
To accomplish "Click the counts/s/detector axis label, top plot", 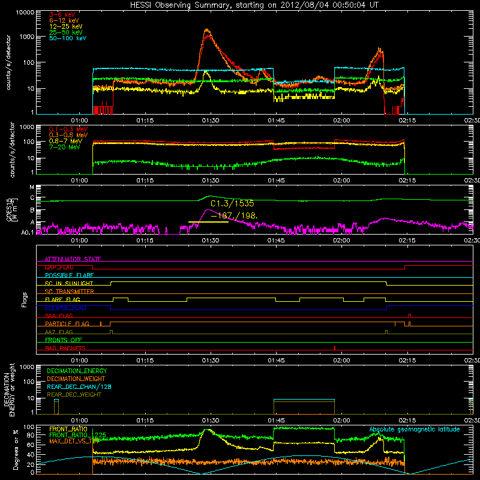I will click(x=8, y=63).
